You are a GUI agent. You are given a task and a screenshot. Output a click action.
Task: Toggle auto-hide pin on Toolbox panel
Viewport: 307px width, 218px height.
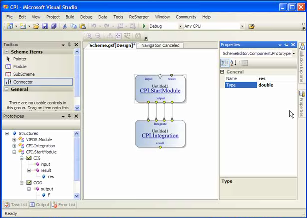click(x=69, y=45)
